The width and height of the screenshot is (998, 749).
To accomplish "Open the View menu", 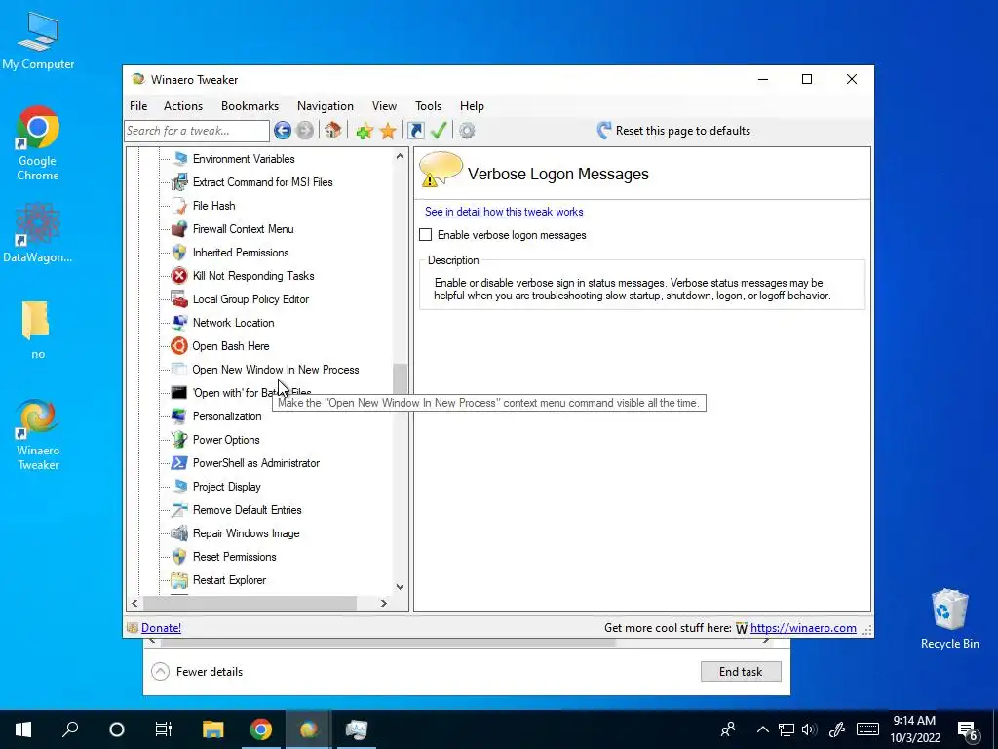I will coord(384,106).
